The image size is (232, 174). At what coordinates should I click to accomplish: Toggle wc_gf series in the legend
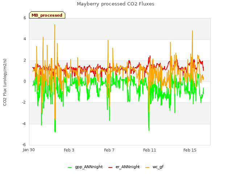pos(154,167)
